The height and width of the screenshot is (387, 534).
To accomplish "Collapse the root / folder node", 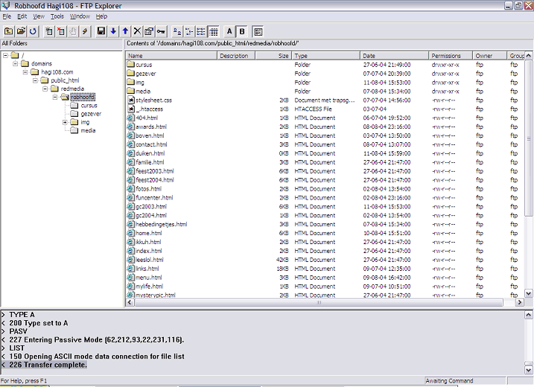I will pos(5,55).
